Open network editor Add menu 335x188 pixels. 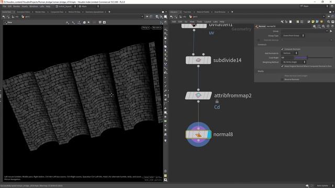pos(174,22)
